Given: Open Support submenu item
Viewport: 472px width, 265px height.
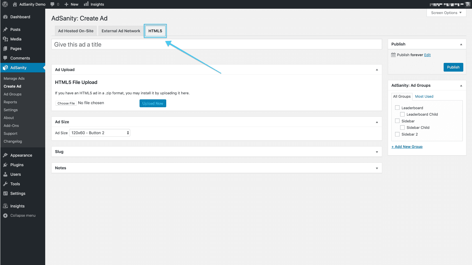Looking at the screenshot, I should point(10,134).
